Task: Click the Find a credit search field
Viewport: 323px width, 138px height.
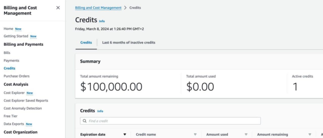Action: (170, 121)
